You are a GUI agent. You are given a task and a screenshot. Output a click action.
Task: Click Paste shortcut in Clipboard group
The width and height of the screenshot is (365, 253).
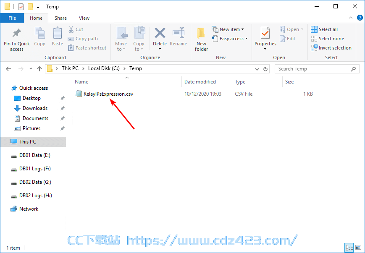coord(87,48)
